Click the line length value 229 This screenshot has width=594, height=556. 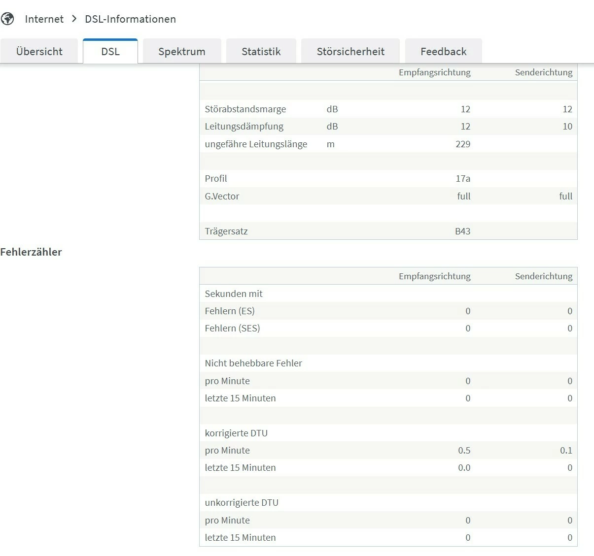pyautogui.click(x=462, y=144)
